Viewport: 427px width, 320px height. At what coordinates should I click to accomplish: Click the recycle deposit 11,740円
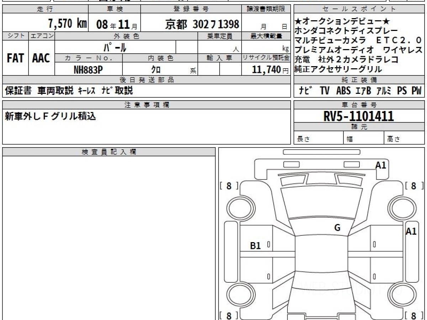pyautogui.click(x=271, y=70)
